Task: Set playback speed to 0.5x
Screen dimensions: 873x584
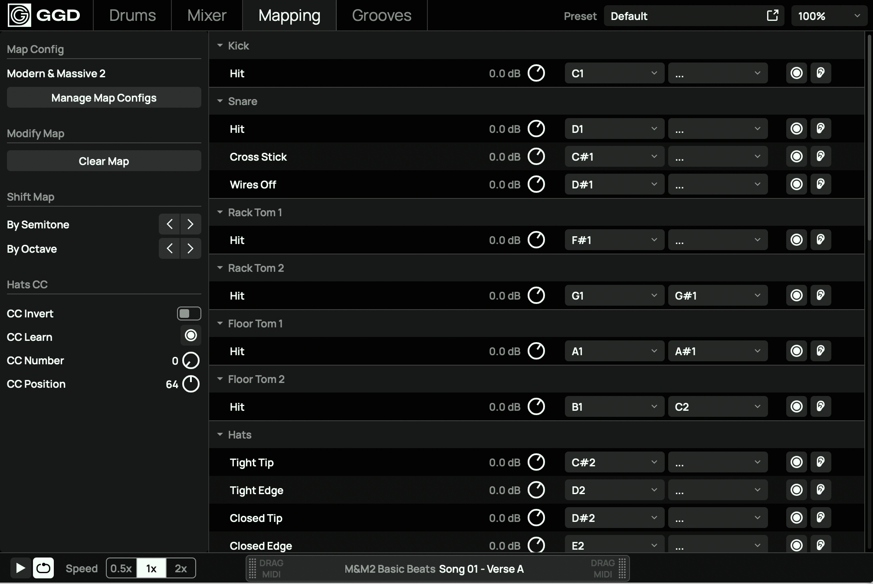Action: point(121,568)
